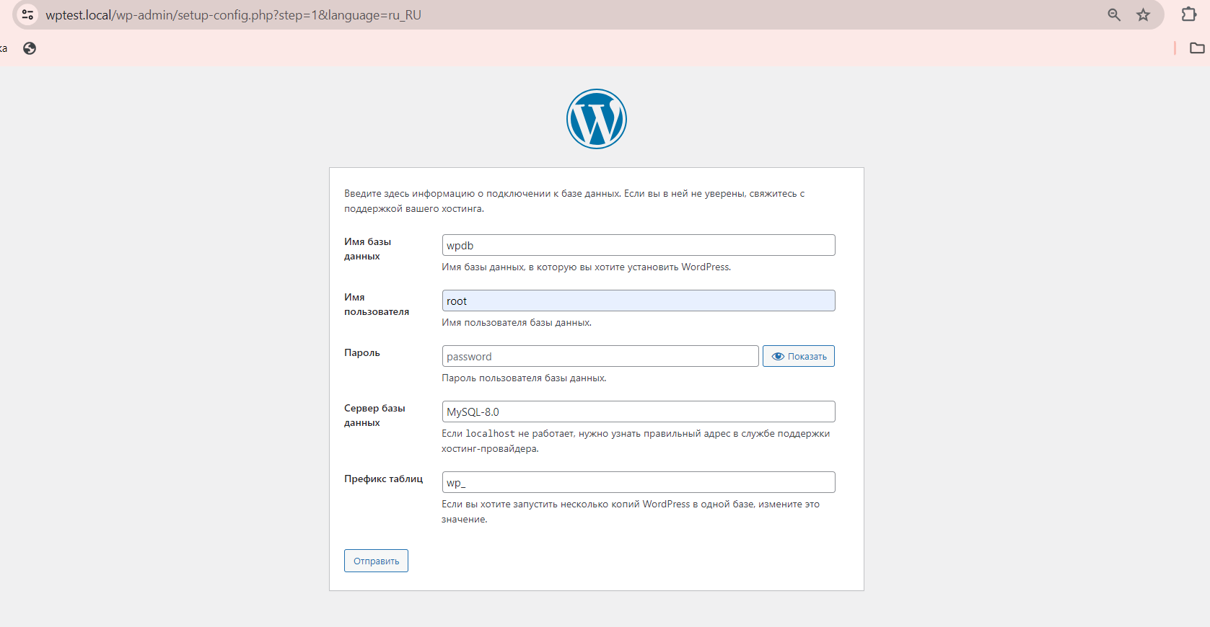
Task: Focus the database name field containing wpdb
Action: coord(639,245)
